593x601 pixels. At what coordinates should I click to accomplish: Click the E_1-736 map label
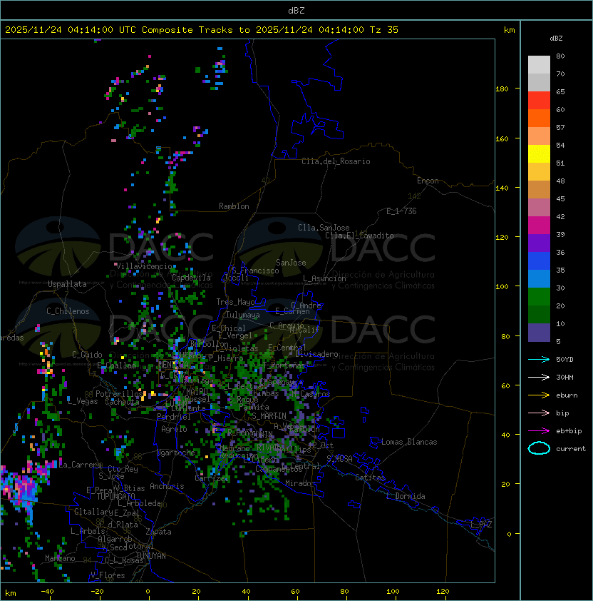tap(401, 211)
